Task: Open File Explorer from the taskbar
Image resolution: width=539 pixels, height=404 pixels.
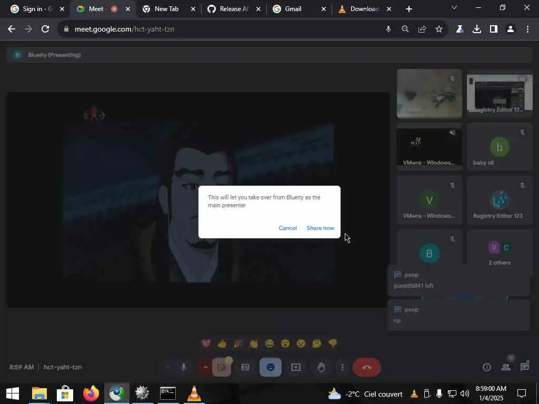Action: point(39,393)
